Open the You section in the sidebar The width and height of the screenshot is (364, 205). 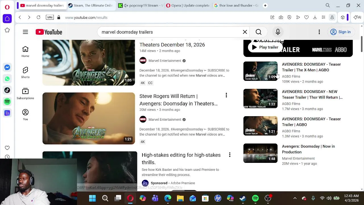(x=25, y=115)
